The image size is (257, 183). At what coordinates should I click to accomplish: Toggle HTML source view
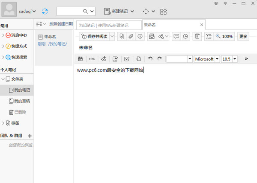(92, 59)
